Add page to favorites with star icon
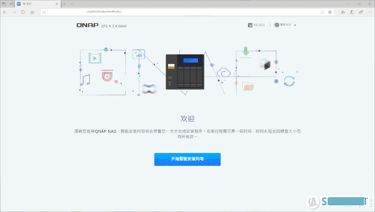375x212 pixels. (330, 12)
